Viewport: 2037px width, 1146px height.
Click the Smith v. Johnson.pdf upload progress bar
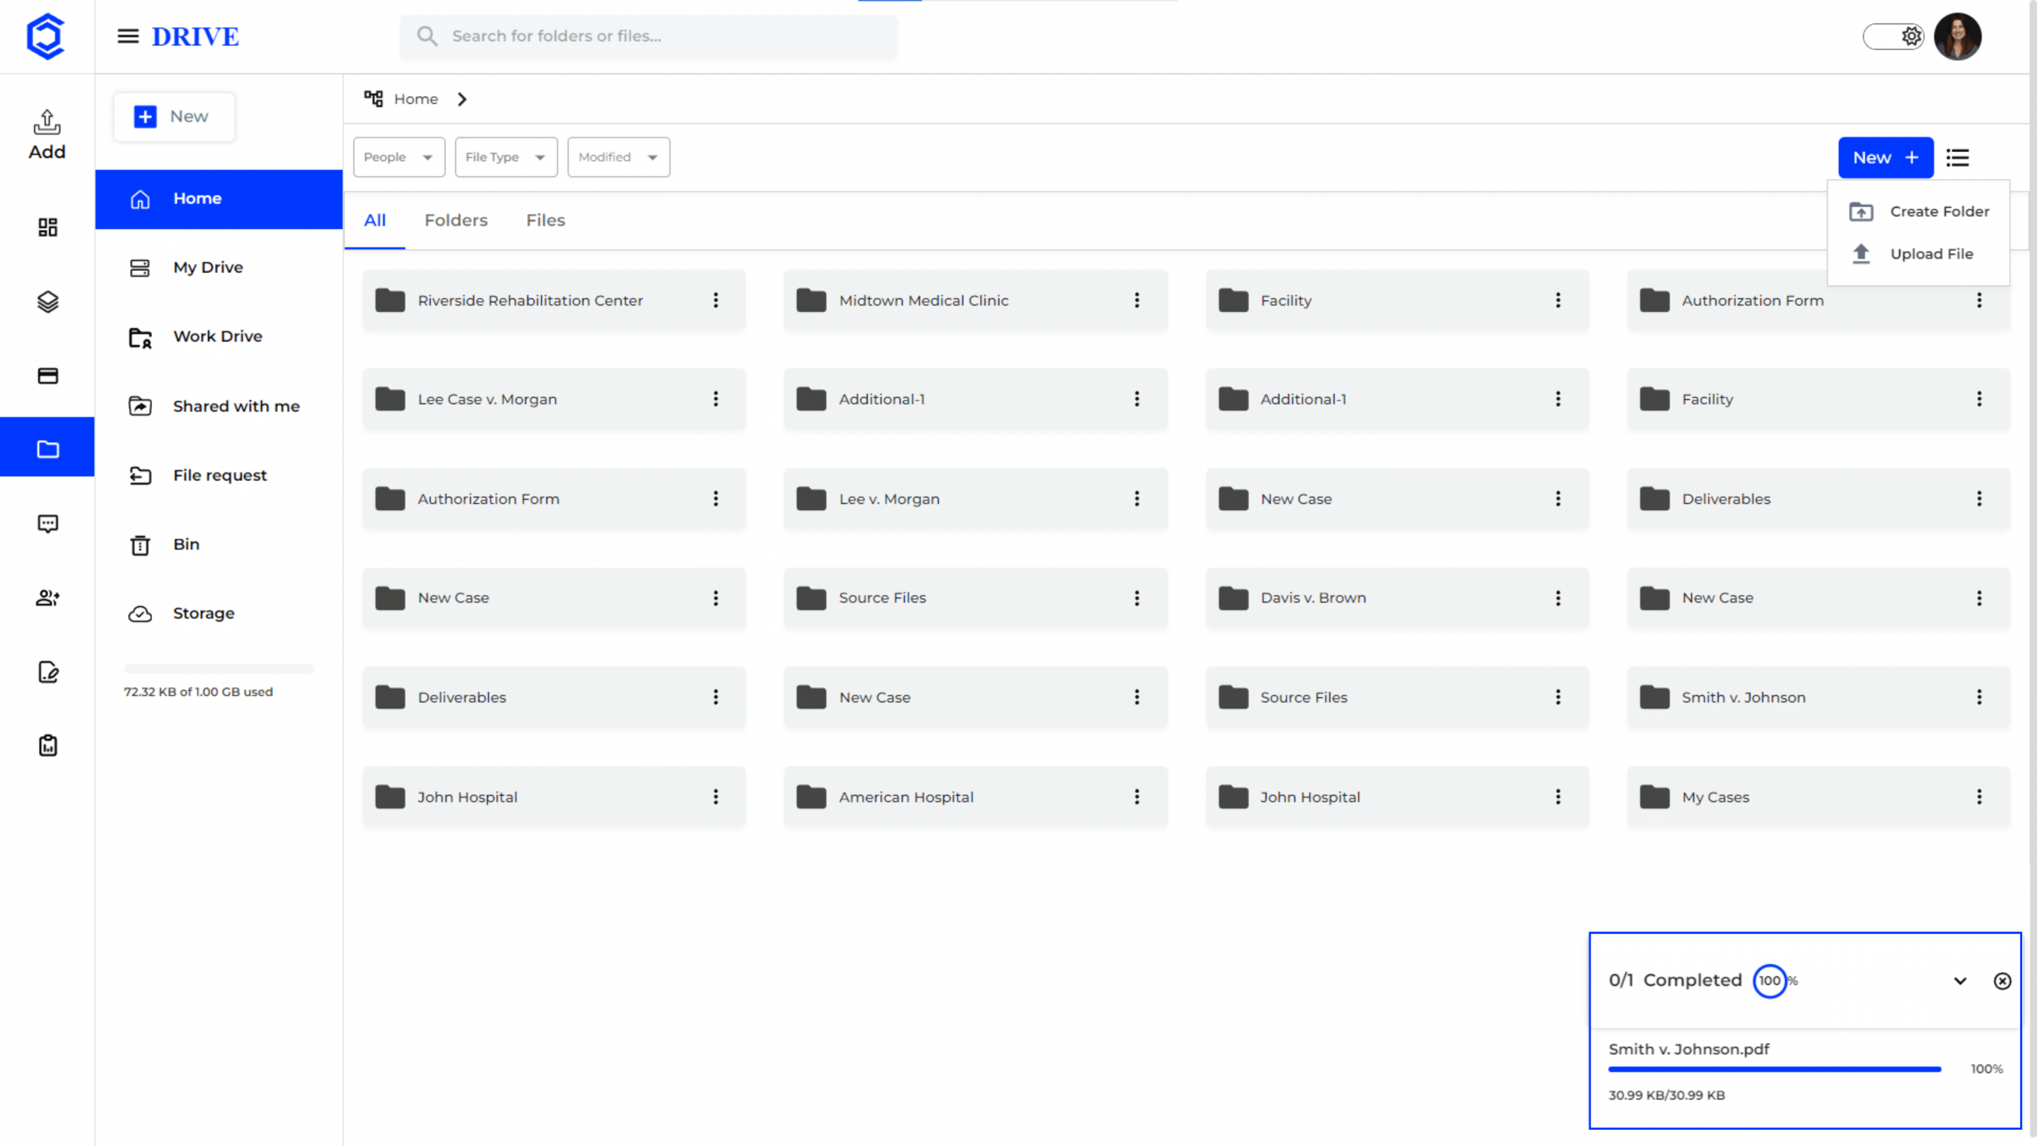point(1775,1070)
